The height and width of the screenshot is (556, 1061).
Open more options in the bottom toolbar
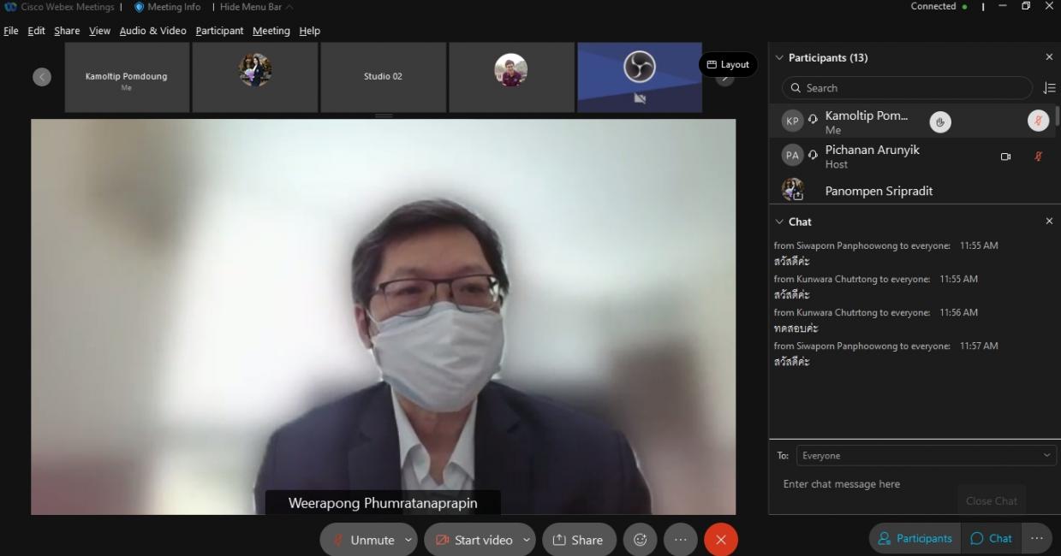pos(681,540)
